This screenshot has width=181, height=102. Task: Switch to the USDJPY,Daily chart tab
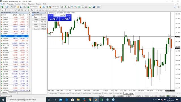108,93
